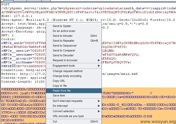Screen dimensions: 176x124
Task: Choose Send to Sequencer
Action: 74,46
